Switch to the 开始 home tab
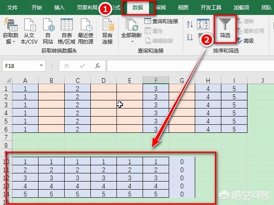Screen dimensions: 274x205 (x=36, y=8)
